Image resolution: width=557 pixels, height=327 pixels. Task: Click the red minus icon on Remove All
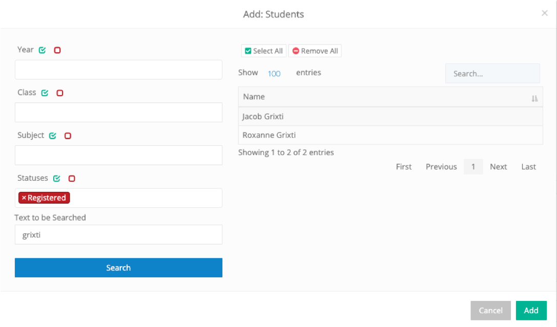coord(296,51)
